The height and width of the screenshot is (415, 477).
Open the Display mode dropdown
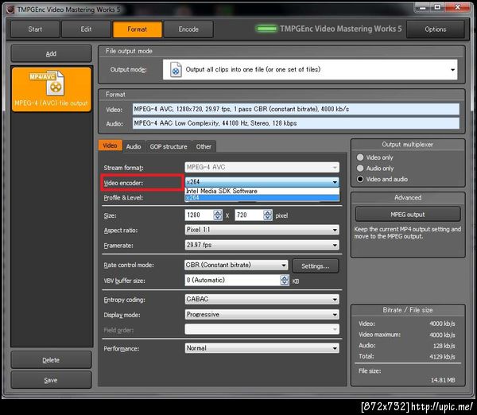(262, 315)
